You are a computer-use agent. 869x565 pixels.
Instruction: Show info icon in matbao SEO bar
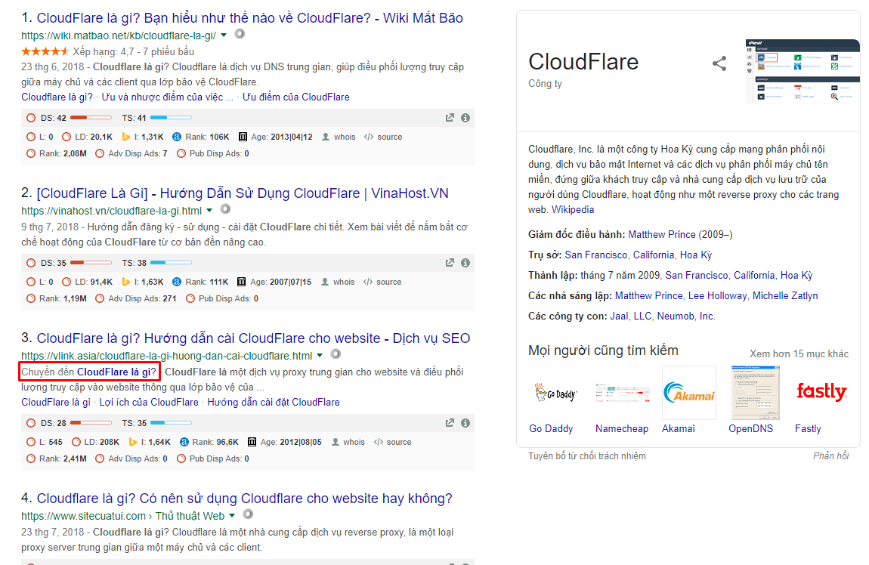(x=465, y=118)
